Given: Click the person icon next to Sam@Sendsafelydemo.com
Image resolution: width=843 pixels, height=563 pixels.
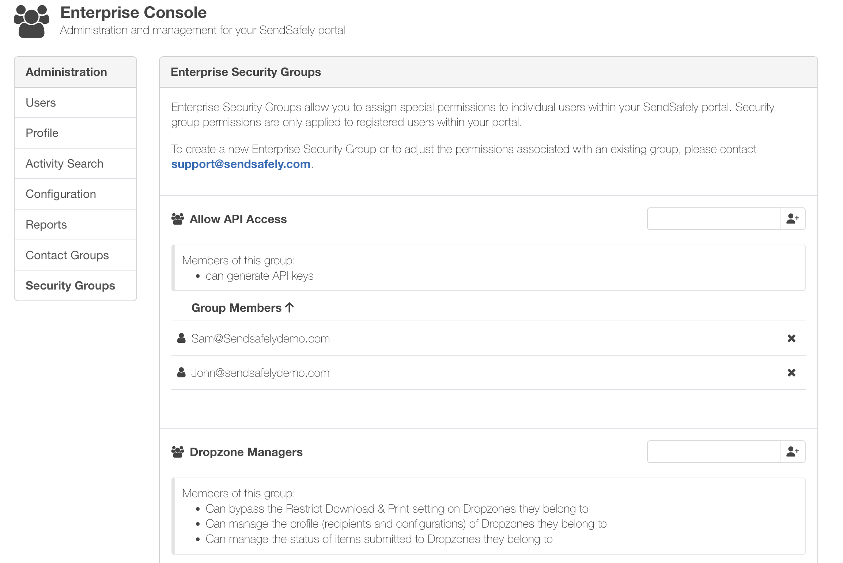Looking at the screenshot, I should point(181,338).
